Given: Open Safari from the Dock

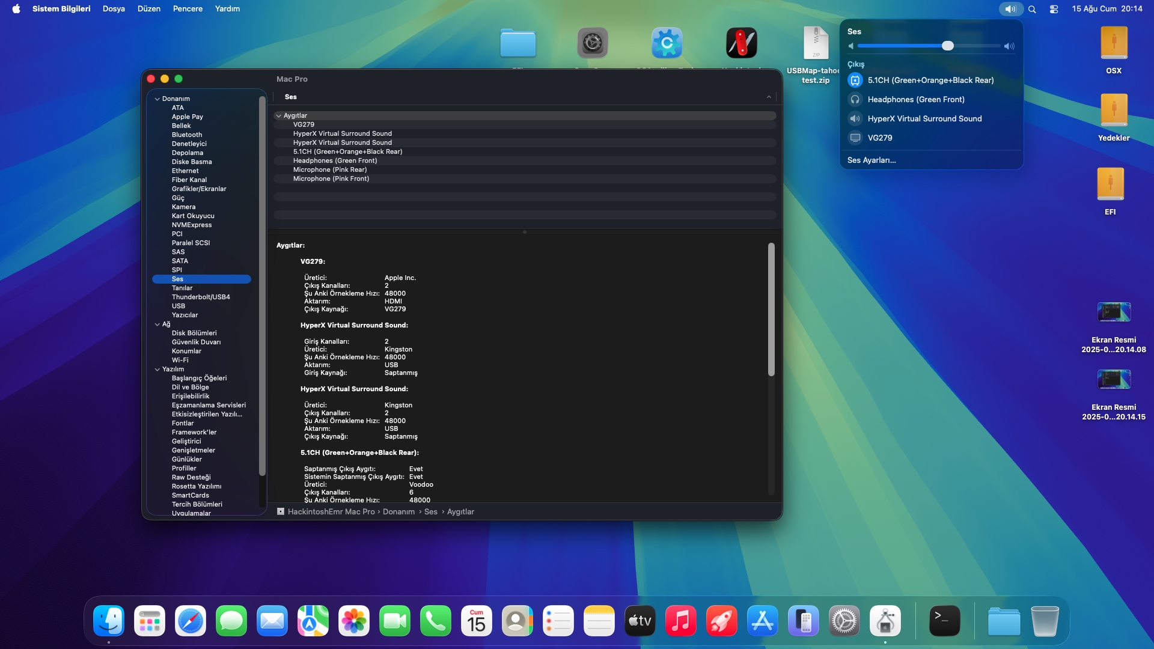Looking at the screenshot, I should 190,620.
